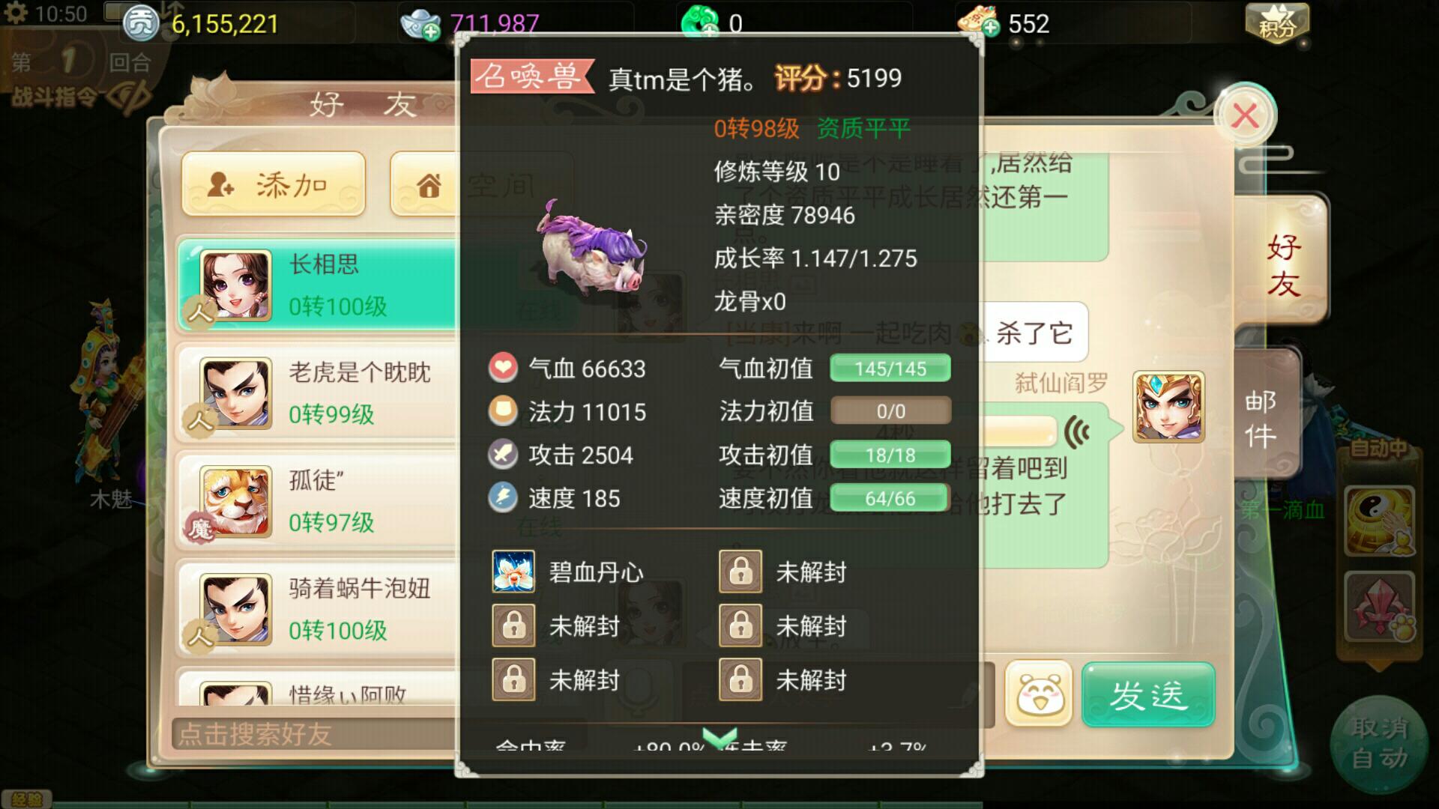The width and height of the screenshot is (1439, 809).
Task: Click the 速度初值 64/66 progress bar
Action: (x=890, y=498)
